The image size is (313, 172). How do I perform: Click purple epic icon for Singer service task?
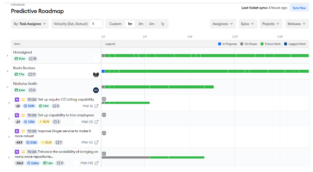tap(17, 131)
